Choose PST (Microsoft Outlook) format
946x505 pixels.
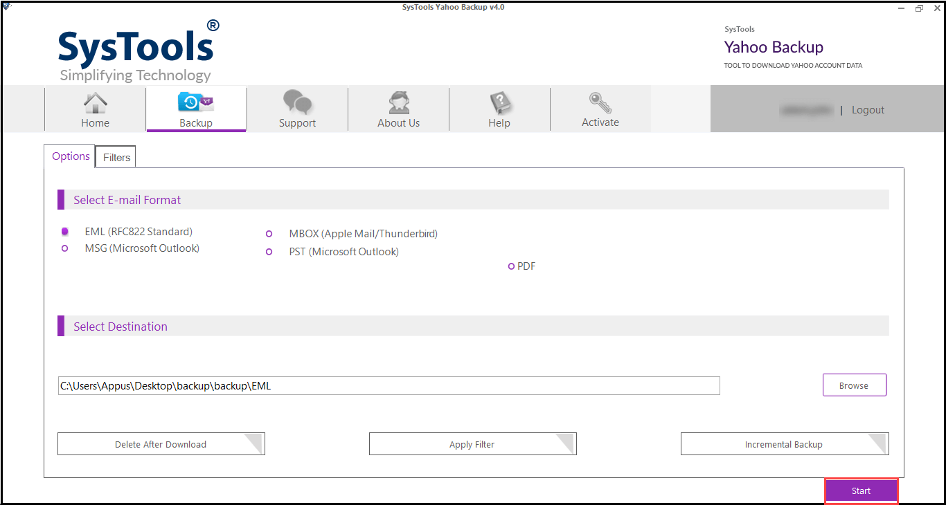click(x=269, y=252)
